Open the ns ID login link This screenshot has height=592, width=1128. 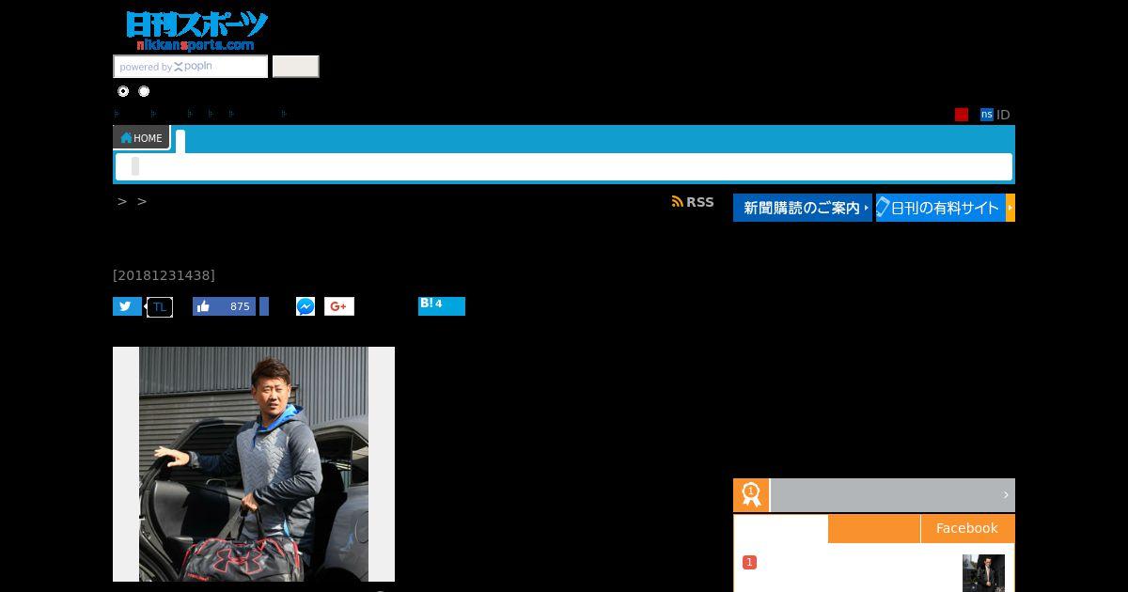[995, 115]
